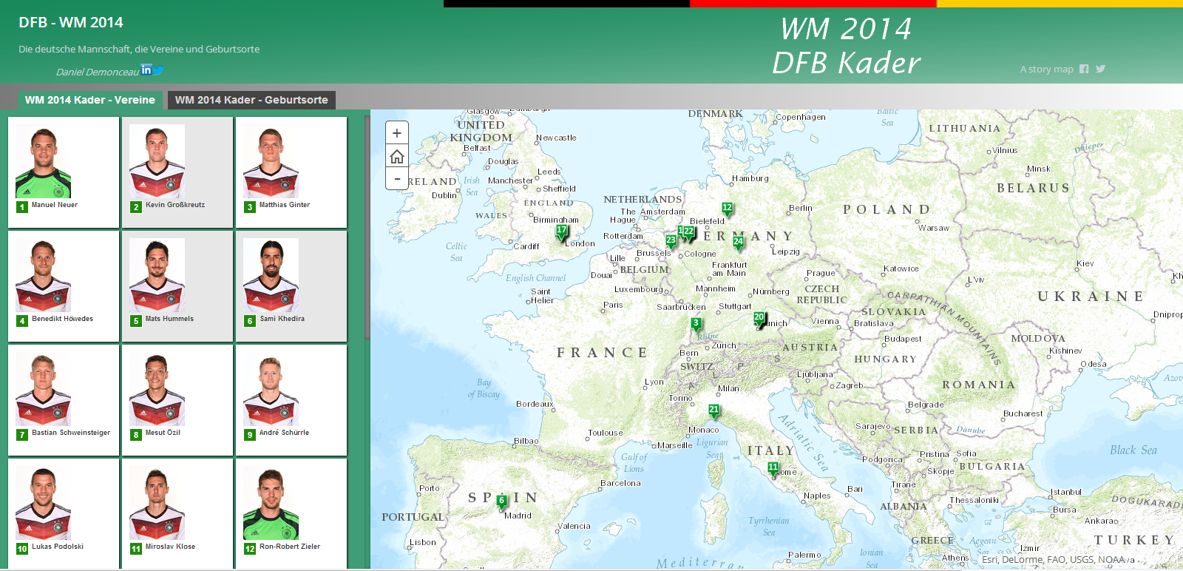This screenshot has height=571, width=1183.
Task: Share story map via Twitter icon in header
Action: coord(1100,69)
